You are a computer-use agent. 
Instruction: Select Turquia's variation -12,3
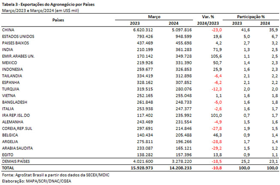pos(217,89)
